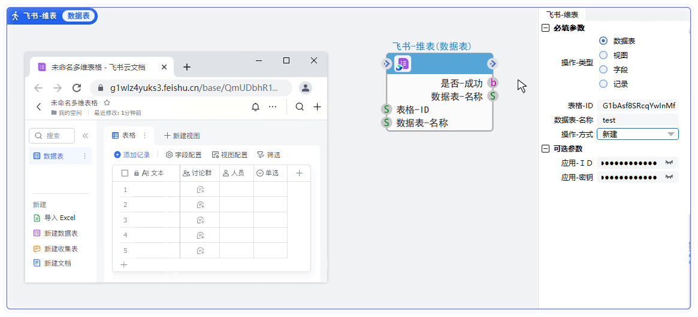The height and width of the screenshot is (317, 698).
Task: Click the 数据表-名称 field containing test
Action: pos(637,120)
